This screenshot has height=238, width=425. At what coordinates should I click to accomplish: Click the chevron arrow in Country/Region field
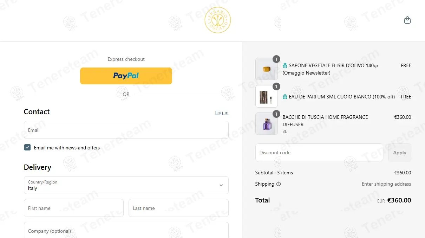pos(221,185)
